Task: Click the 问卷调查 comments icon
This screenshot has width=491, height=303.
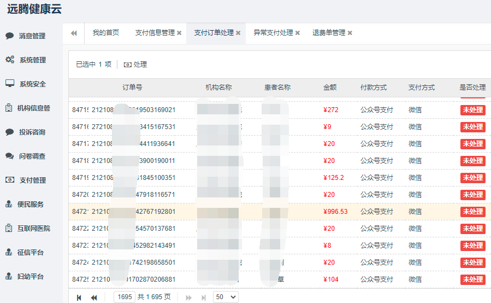Action: tap(9, 156)
